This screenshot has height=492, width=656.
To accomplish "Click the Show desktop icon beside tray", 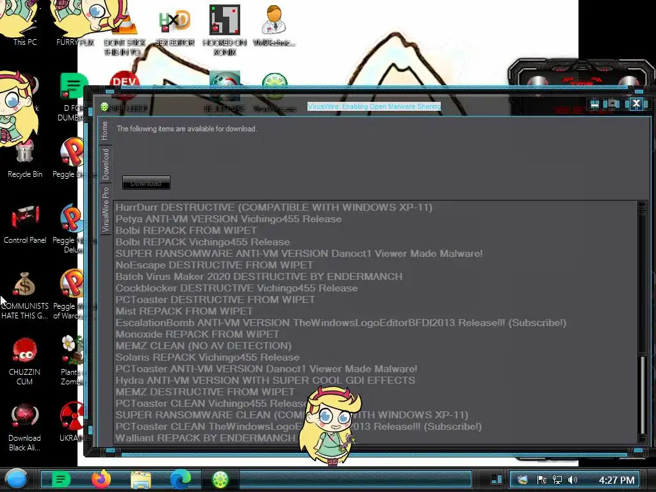I will (496, 479).
